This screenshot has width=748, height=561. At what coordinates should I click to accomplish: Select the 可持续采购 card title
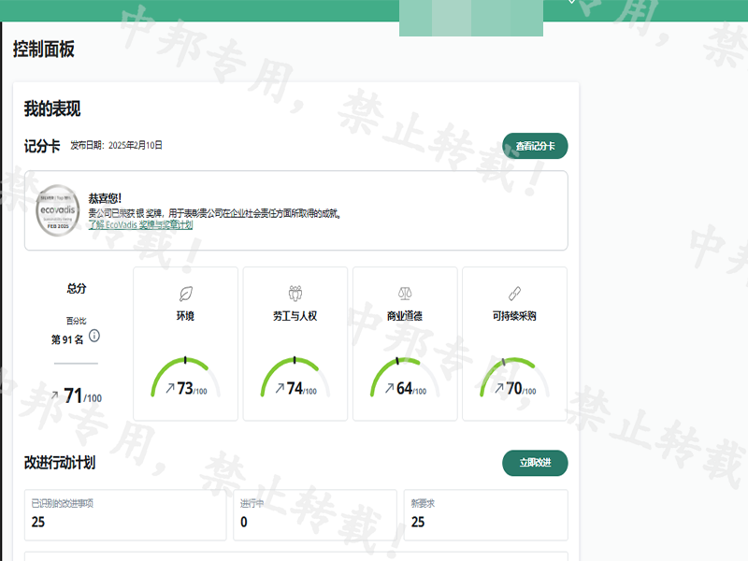click(514, 316)
